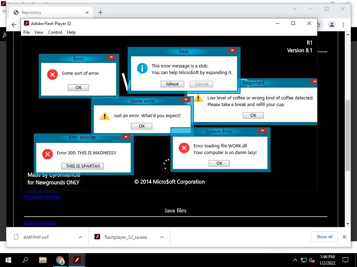This screenshot has width=357, height=267.
Task: Switch to Flash Player in the taskbar
Action: (77, 260)
